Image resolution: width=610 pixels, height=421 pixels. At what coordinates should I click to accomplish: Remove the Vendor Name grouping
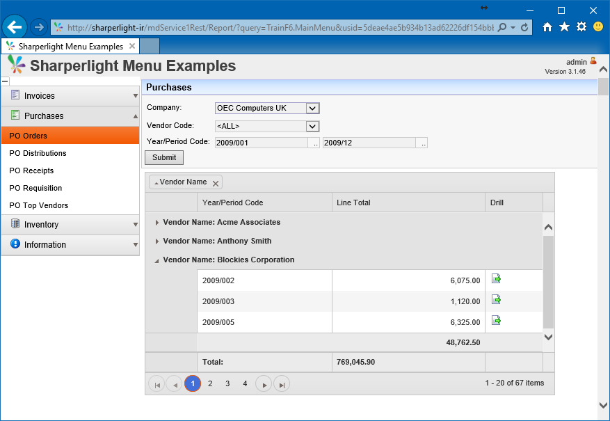(x=216, y=183)
